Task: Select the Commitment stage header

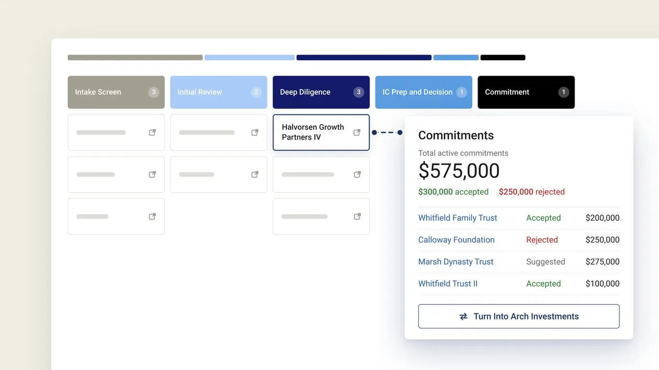Action: point(526,92)
